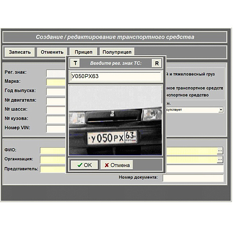Click the Представитель input field
Viewport: 233px width, 233px height.
[x=53, y=169]
